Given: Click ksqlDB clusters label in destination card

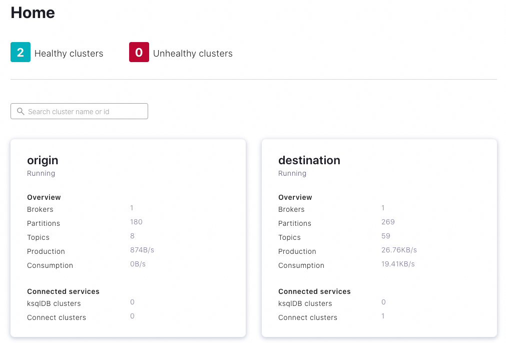Looking at the screenshot, I should (x=305, y=303).
